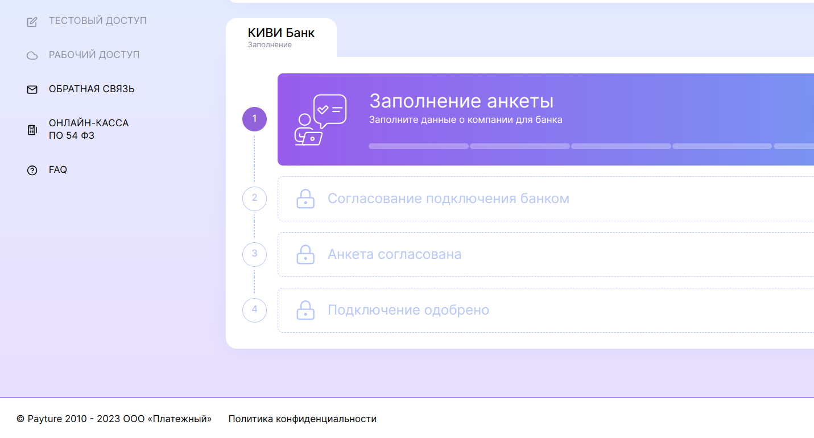
Task: Click the envelope icon beside ОБРАТНАЯ СВЯЗЬ
Action: tap(32, 89)
